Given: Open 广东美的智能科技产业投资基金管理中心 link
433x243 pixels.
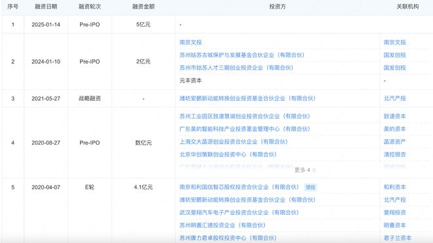Looking at the screenshot, I should [245, 129].
